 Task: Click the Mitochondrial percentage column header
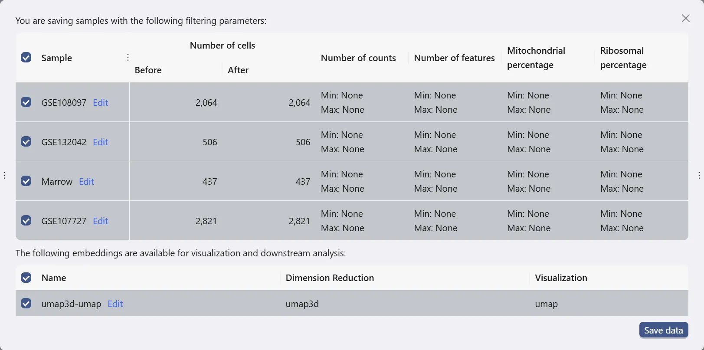(x=536, y=58)
